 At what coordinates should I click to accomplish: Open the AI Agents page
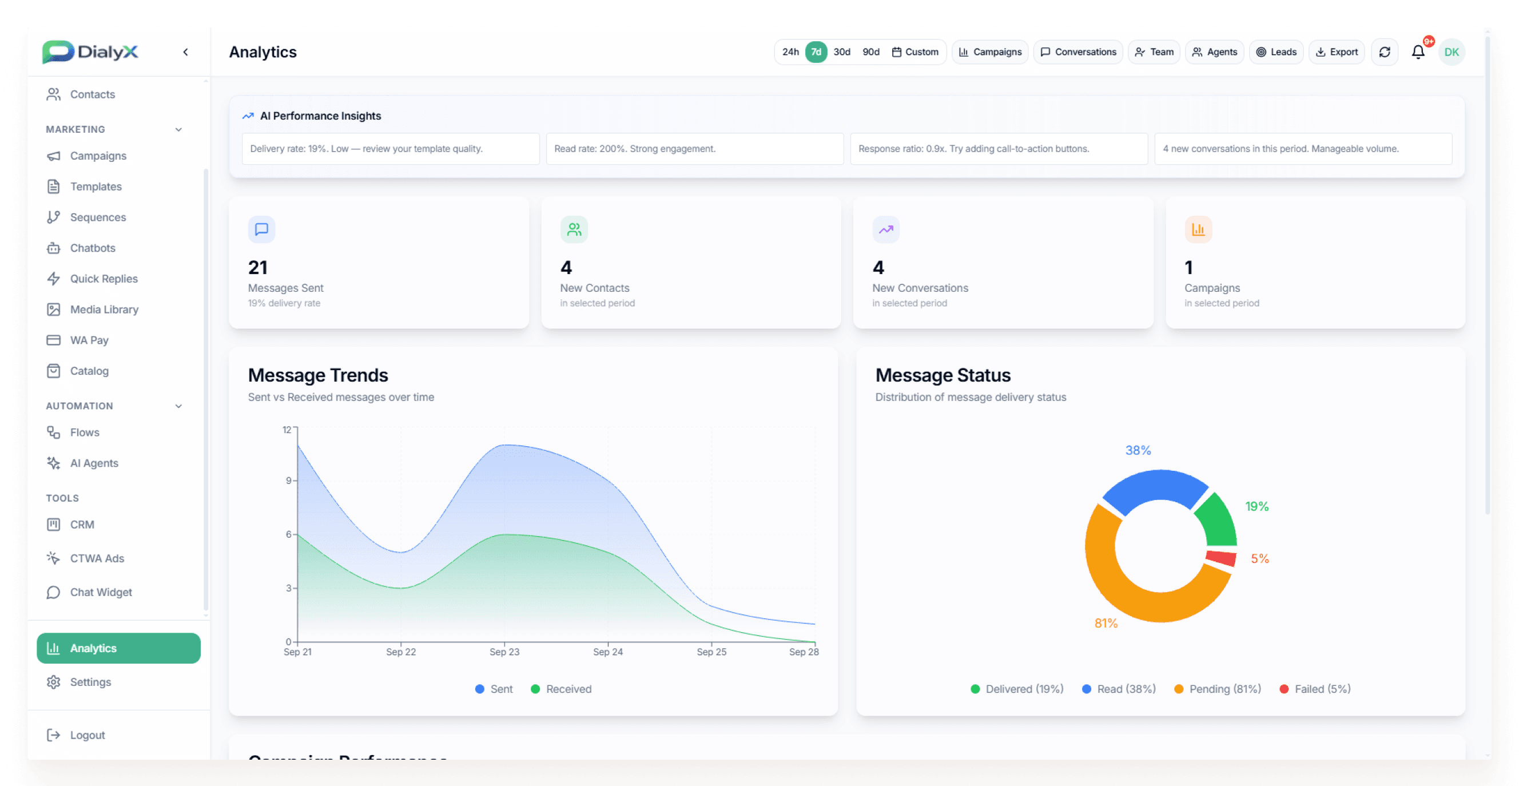(118, 463)
